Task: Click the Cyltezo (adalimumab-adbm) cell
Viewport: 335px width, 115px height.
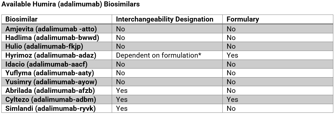Action: (x=51, y=100)
